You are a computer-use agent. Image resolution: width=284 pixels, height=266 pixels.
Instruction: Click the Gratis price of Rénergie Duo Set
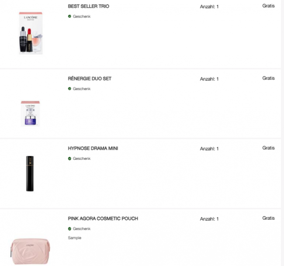[268, 78]
